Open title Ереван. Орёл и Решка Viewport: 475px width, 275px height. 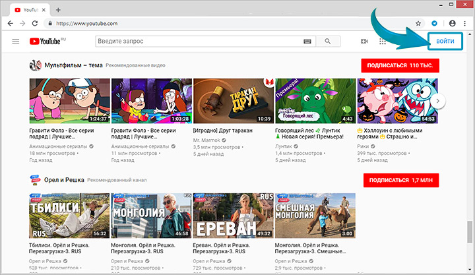(x=222, y=249)
